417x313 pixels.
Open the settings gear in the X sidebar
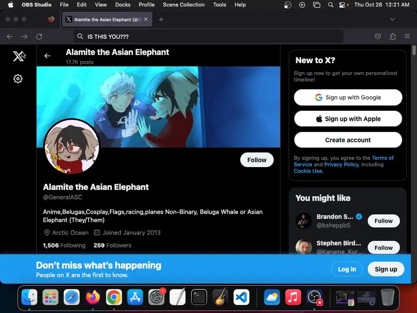click(x=18, y=79)
